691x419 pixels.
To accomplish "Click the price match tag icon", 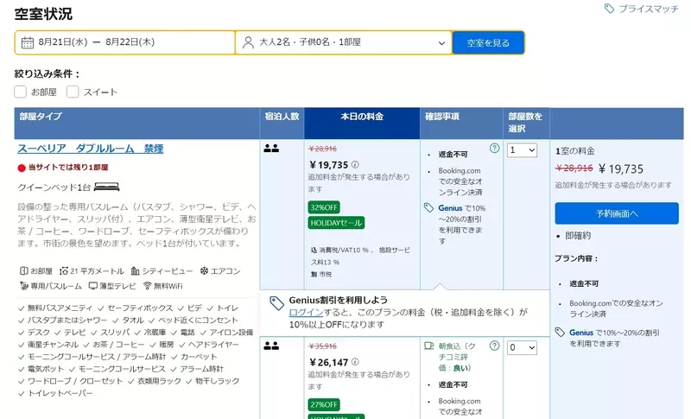I will 609,9.
